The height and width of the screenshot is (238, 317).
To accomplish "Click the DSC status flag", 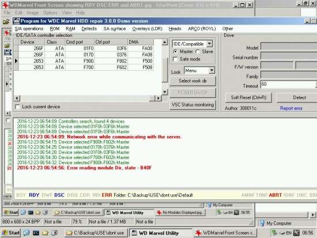I will (59, 195).
